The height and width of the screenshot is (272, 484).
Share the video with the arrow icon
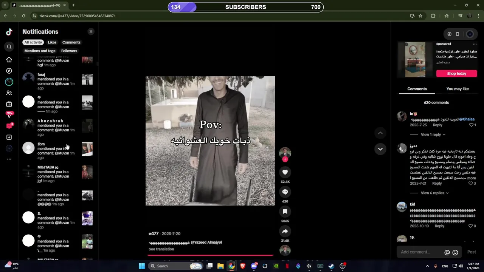tap(285, 231)
